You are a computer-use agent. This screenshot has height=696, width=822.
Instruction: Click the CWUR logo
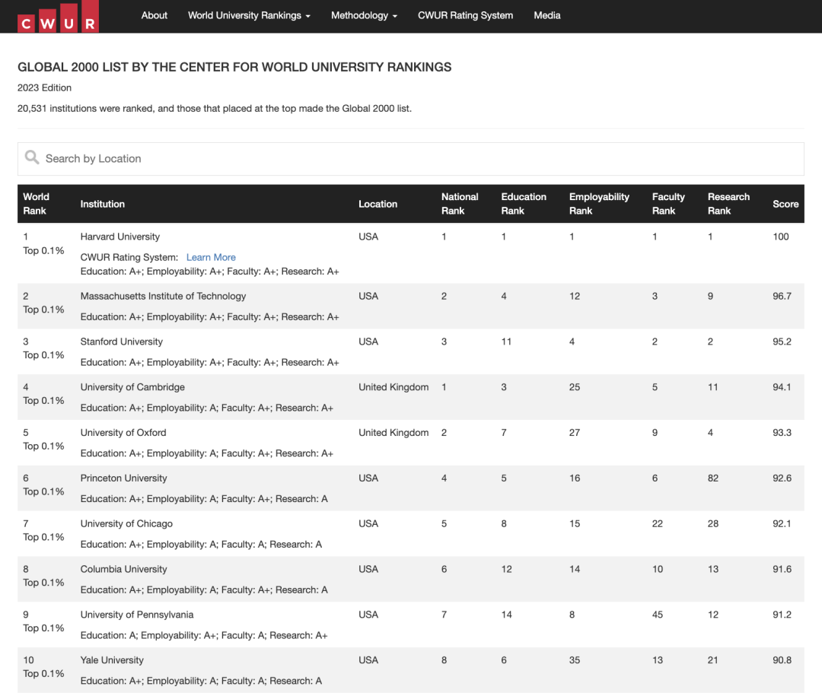58,16
